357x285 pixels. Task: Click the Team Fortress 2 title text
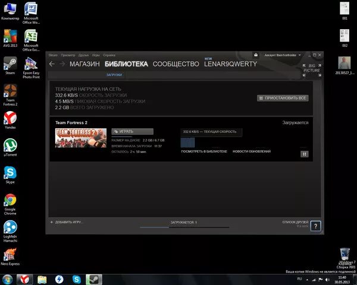71,123
